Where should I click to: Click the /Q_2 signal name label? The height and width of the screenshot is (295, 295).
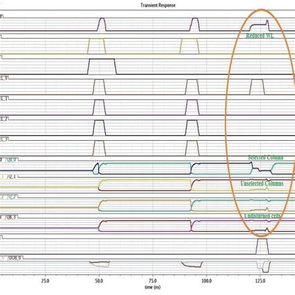coord(11,197)
